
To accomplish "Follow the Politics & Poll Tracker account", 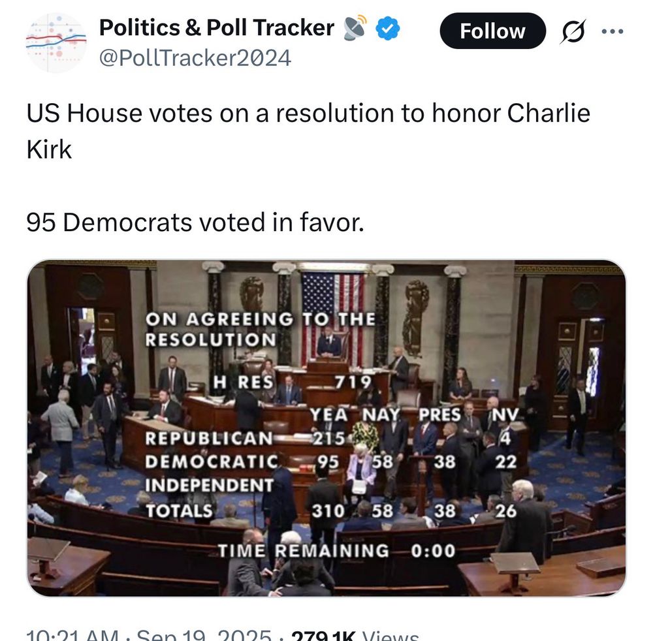I will click(492, 31).
